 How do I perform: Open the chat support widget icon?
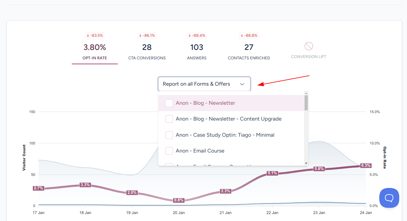pos(389,198)
